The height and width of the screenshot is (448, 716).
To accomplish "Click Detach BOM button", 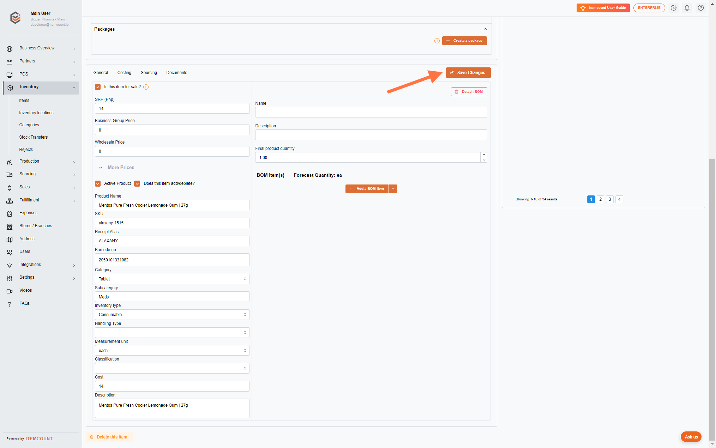I will point(469,92).
